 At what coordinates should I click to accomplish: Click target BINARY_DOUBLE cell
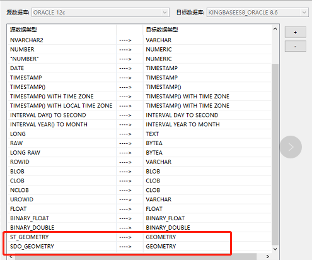pyautogui.click(x=168, y=228)
